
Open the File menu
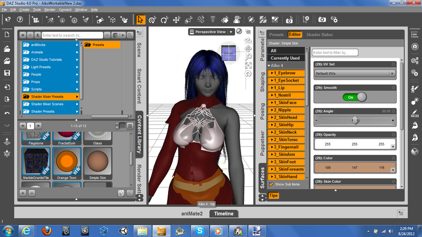[x=4, y=9]
